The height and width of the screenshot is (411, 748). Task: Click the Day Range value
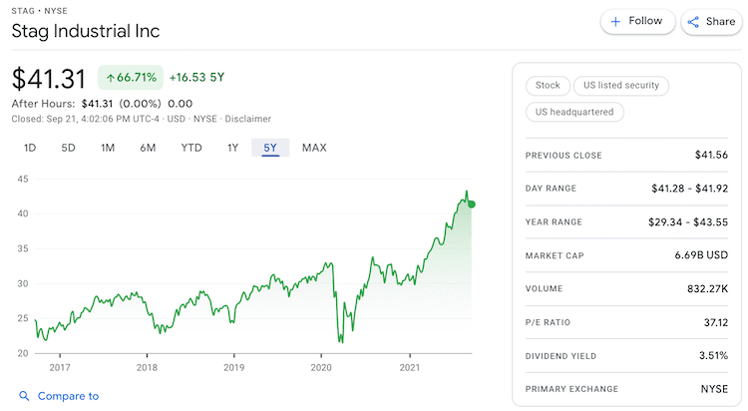click(690, 189)
